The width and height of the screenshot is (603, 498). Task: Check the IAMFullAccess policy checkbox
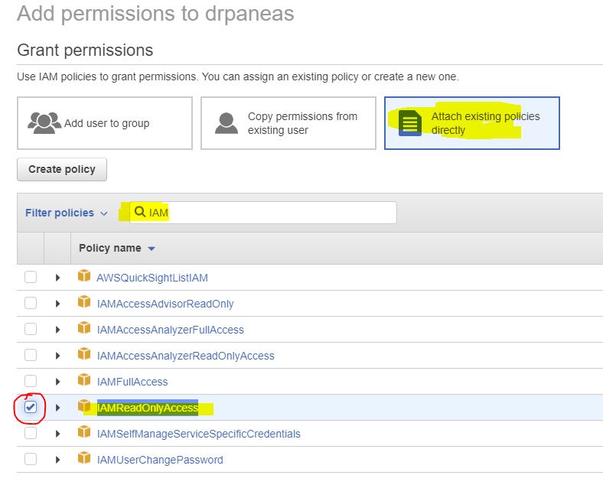coord(31,382)
